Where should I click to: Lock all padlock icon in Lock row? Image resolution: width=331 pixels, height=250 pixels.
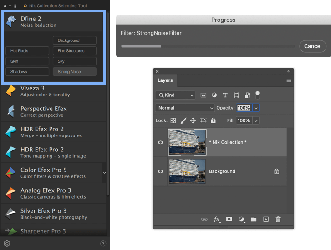pyautogui.click(x=213, y=120)
